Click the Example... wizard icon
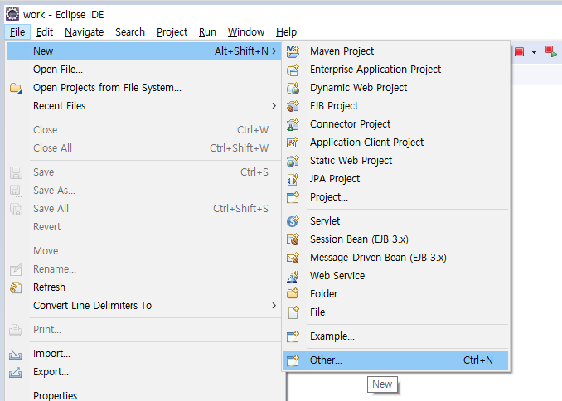The width and height of the screenshot is (562, 401). pyautogui.click(x=293, y=336)
